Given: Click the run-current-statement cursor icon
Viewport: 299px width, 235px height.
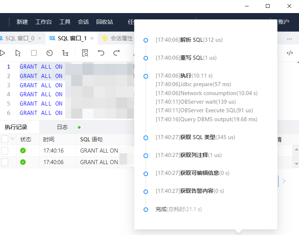Looking at the screenshot, I should pos(18,53).
